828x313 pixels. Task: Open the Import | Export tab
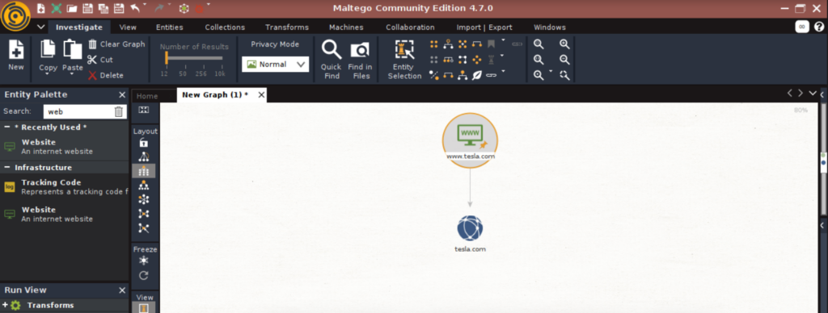click(x=484, y=27)
